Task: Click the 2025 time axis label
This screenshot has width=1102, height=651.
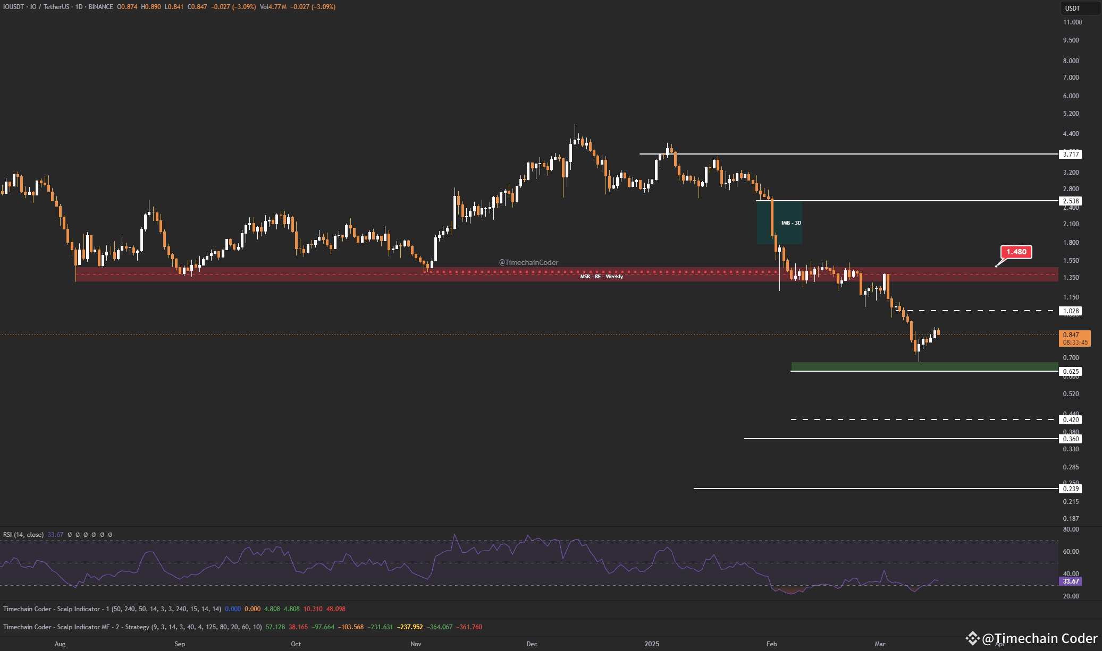Action: tap(652, 644)
